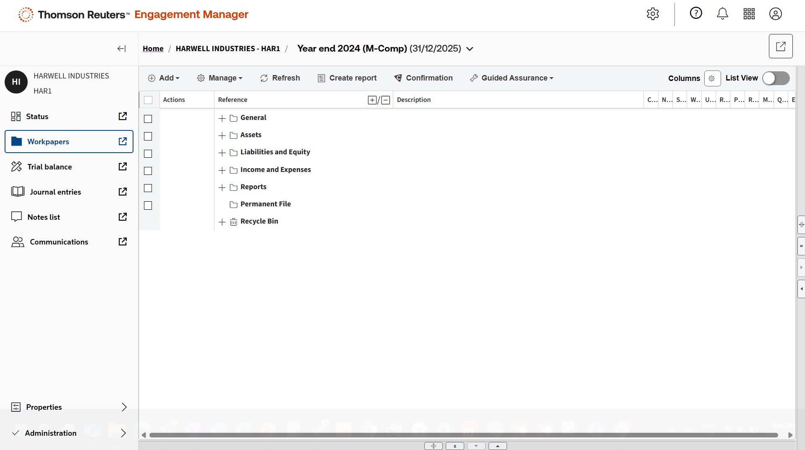Expand all folders with plus box icon
Image resolution: width=805 pixels, height=450 pixels.
[372, 100]
